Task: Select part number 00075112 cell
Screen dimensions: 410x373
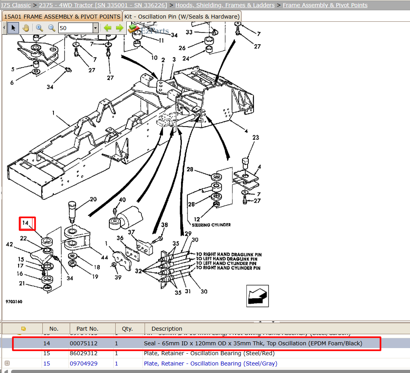Action: click(84, 343)
